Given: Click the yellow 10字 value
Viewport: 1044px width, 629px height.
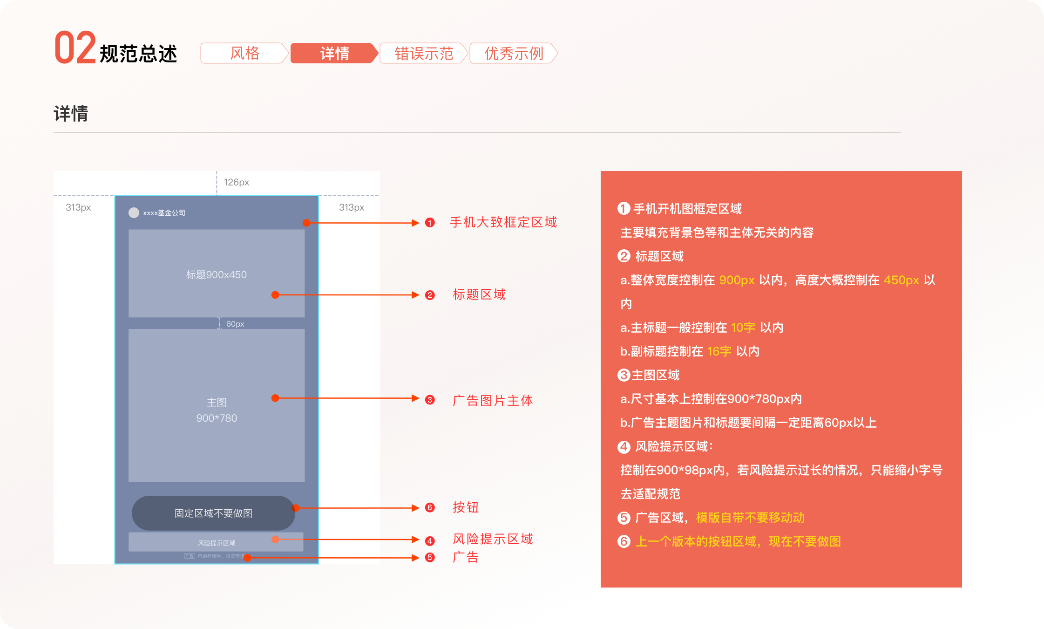Looking at the screenshot, I should tap(743, 328).
